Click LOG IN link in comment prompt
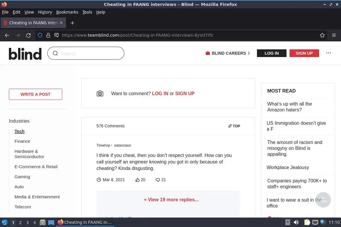Image resolution: width=341 pixels, height=227 pixels. [x=160, y=93]
